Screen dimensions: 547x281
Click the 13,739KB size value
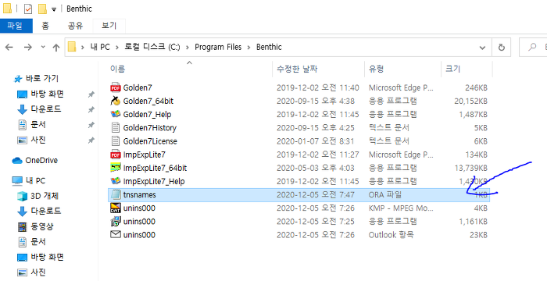(470, 168)
